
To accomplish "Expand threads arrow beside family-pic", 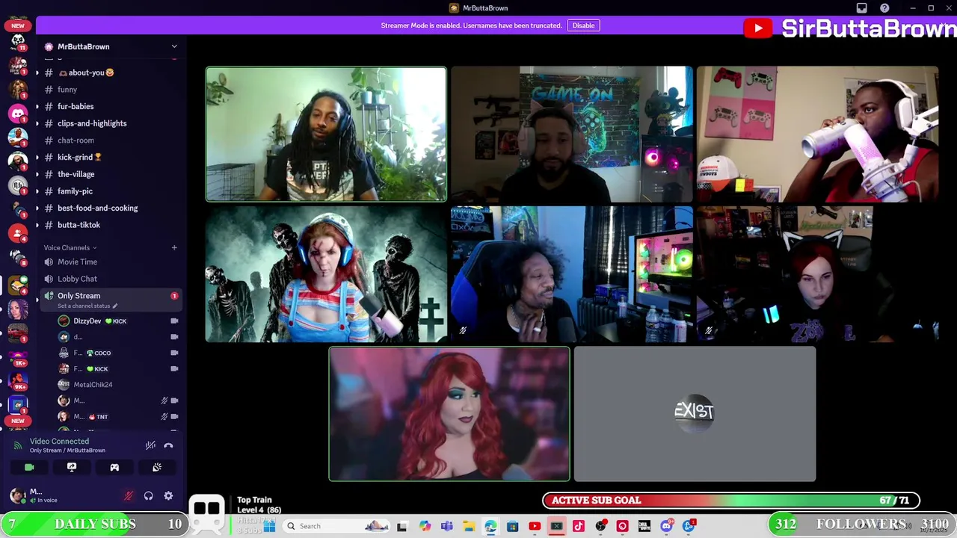I will tap(37, 191).
